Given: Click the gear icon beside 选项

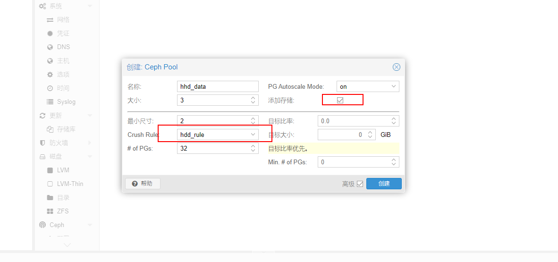Looking at the screenshot, I should pos(50,75).
